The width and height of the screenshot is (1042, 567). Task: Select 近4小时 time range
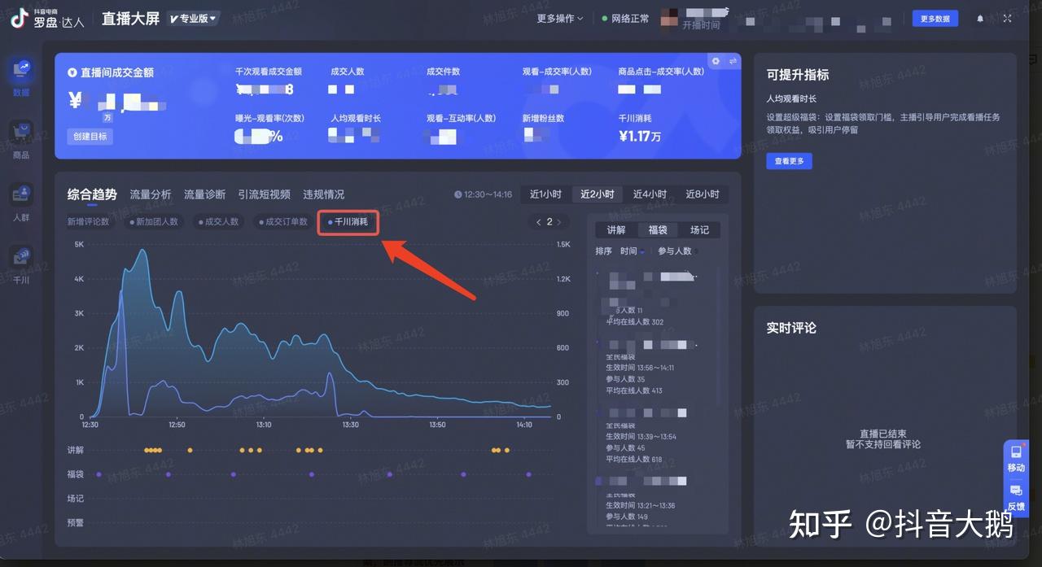click(650, 194)
